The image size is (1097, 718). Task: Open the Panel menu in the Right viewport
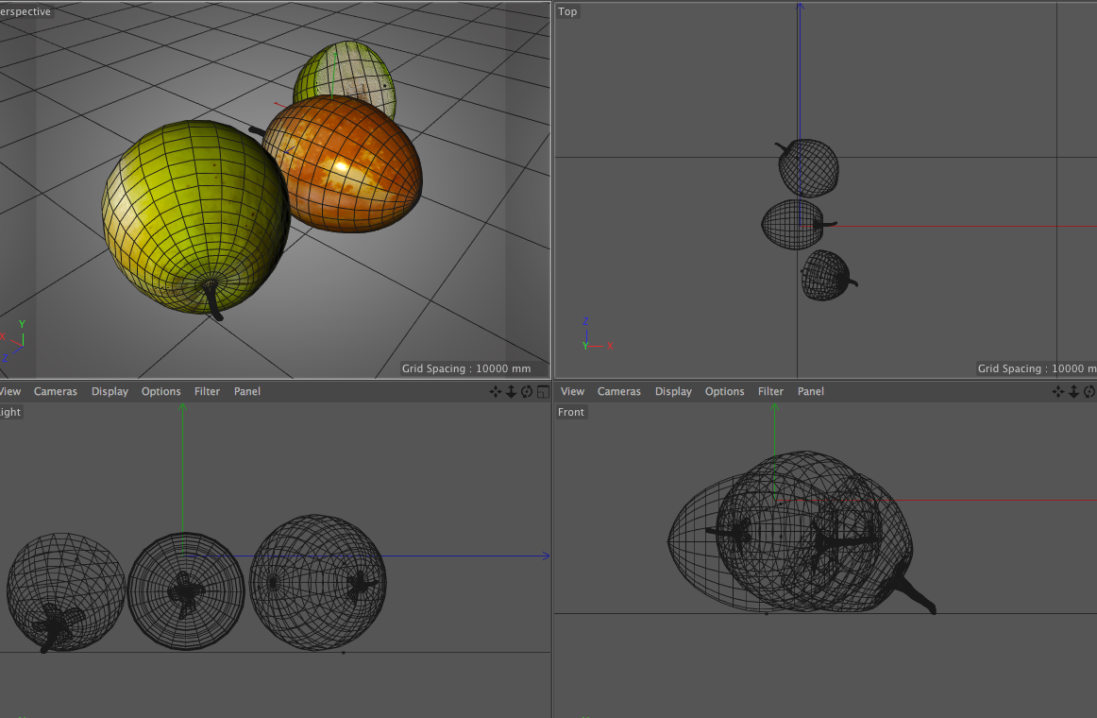pos(246,391)
